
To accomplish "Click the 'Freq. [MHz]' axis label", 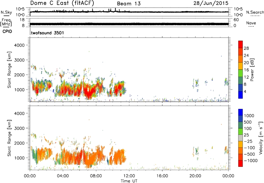I will pyautogui.click(x=6, y=22).
